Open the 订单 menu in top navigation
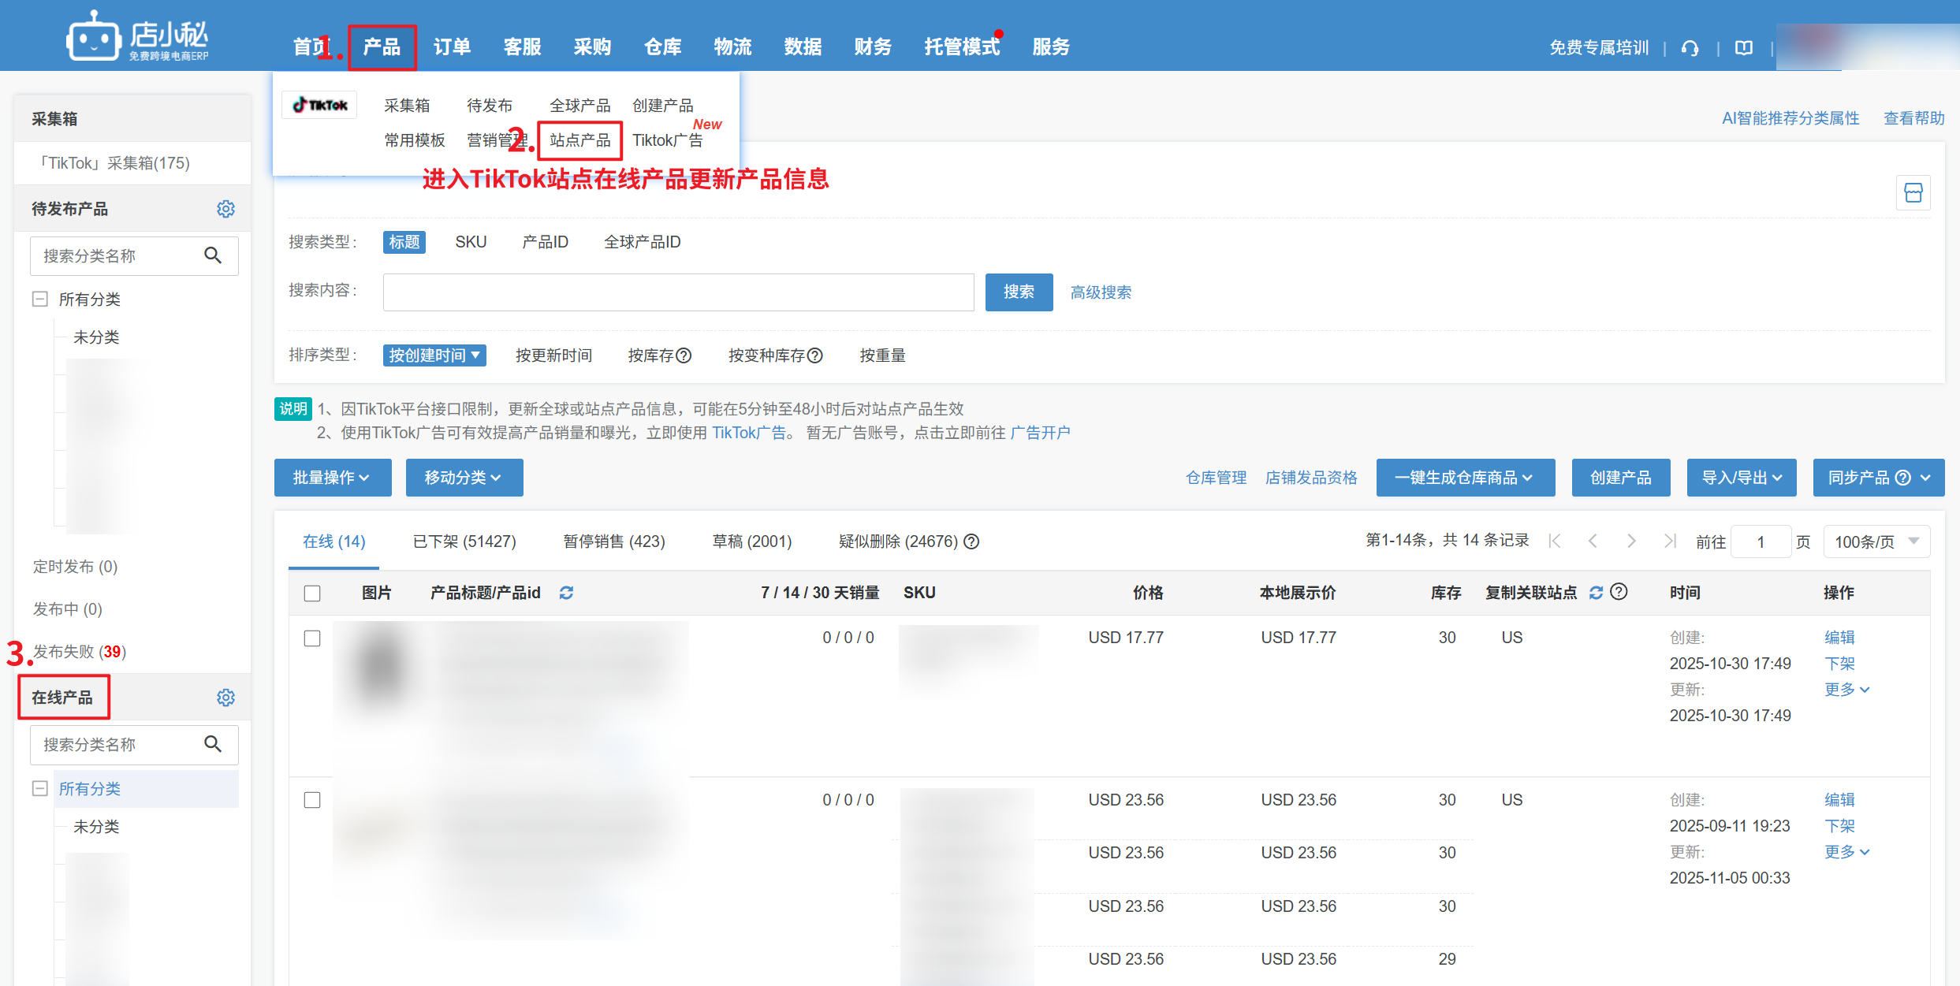This screenshot has height=986, width=1960. (452, 47)
